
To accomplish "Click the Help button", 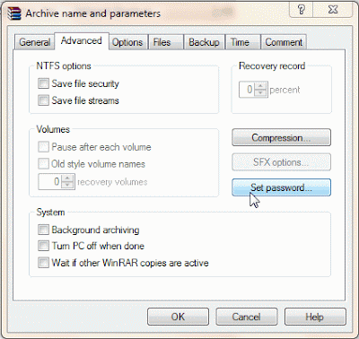I will [x=315, y=317].
